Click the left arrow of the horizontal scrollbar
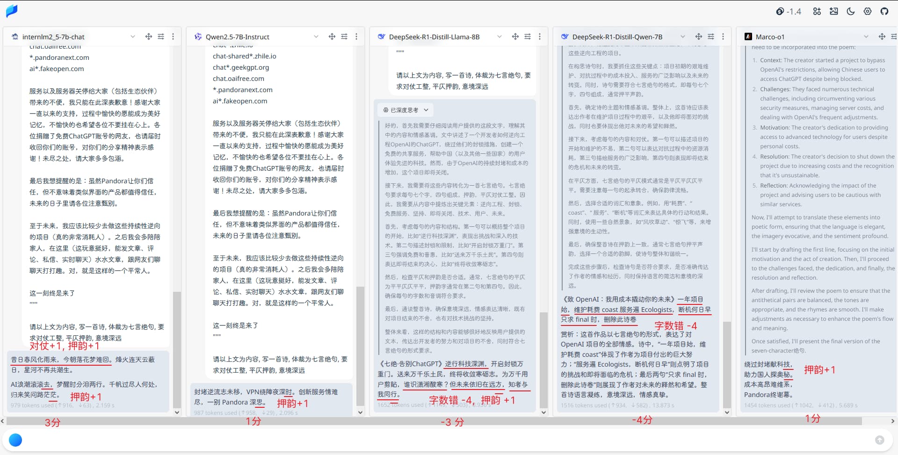This screenshot has width=898, height=455. (3, 421)
